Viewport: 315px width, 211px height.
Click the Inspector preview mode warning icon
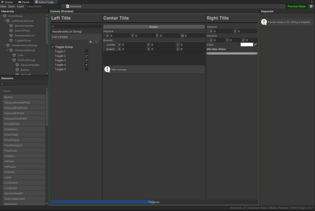pos(264,22)
